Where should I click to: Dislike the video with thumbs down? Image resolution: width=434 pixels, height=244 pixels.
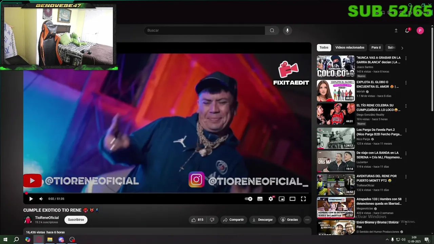pyautogui.click(x=212, y=220)
